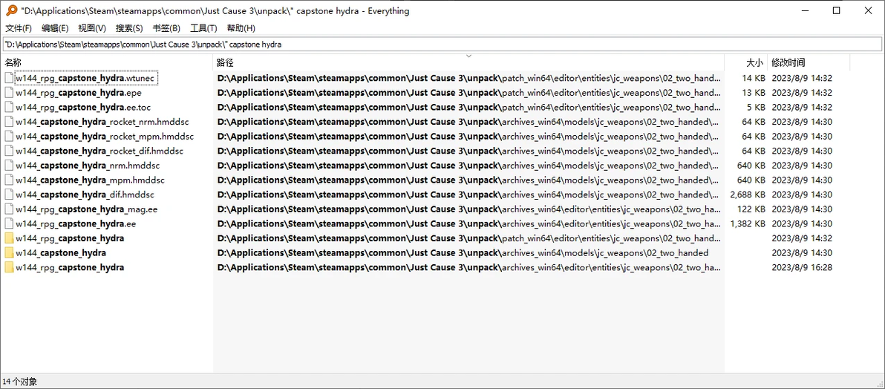Sort results by 大小 column header
This screenshot has height=389, width=885.
pos(754,62)
